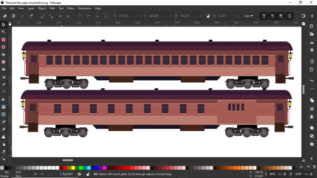This screenshot has height=178, width=317.
Task: Click Undo icon in right toolbar
Action: [x=312, y=81]
